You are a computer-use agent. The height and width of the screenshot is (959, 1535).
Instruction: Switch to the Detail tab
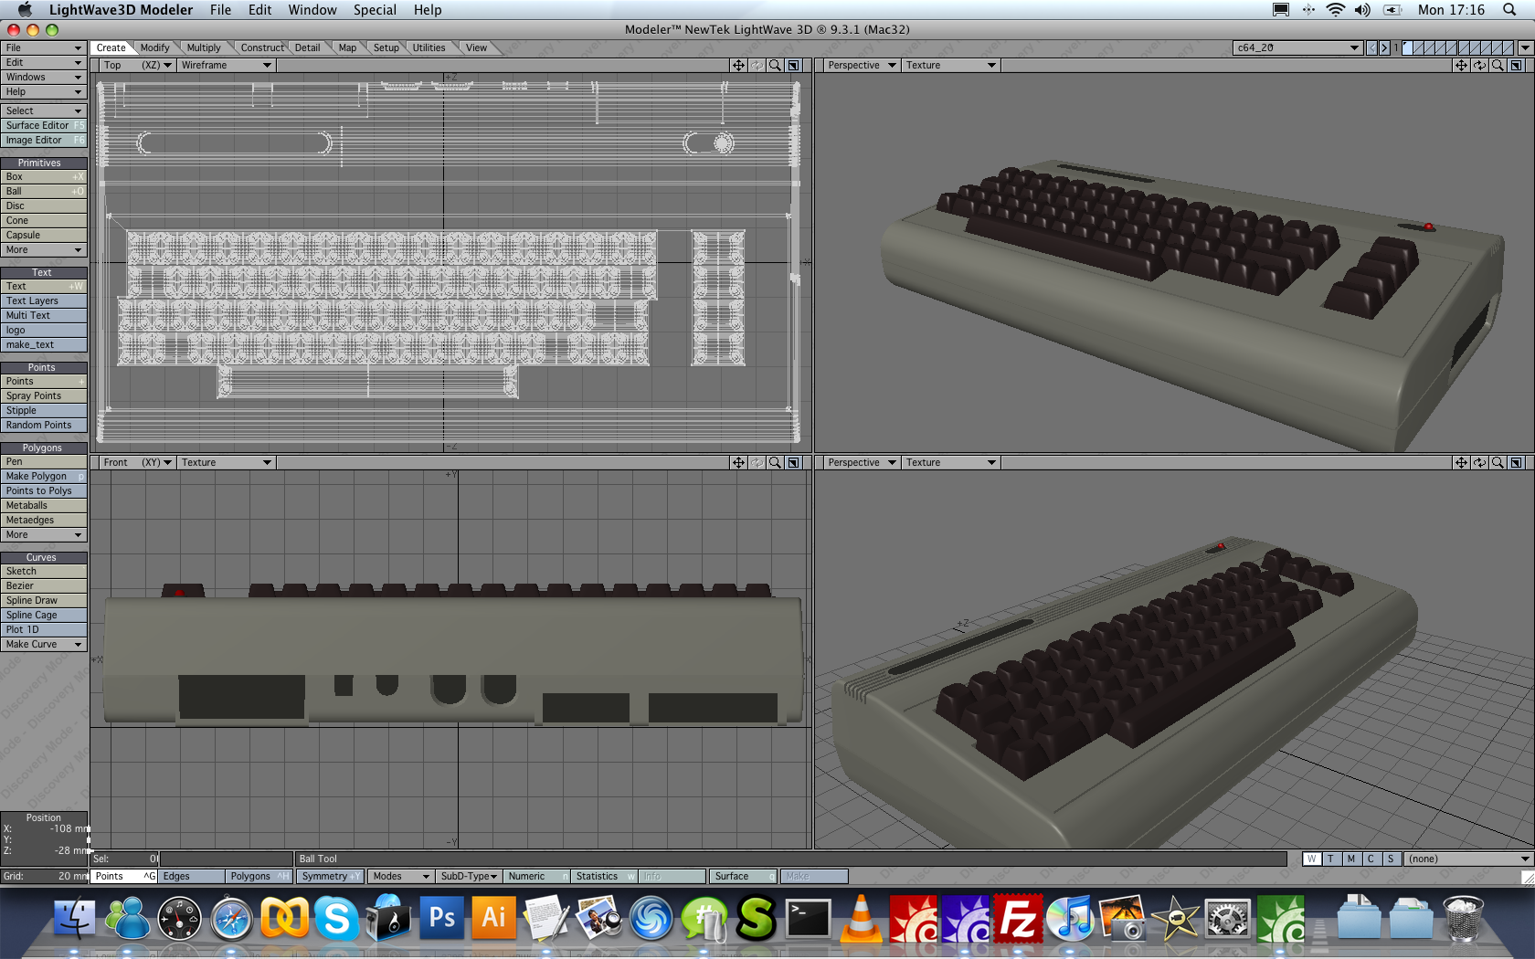click(x=307, y=47)
